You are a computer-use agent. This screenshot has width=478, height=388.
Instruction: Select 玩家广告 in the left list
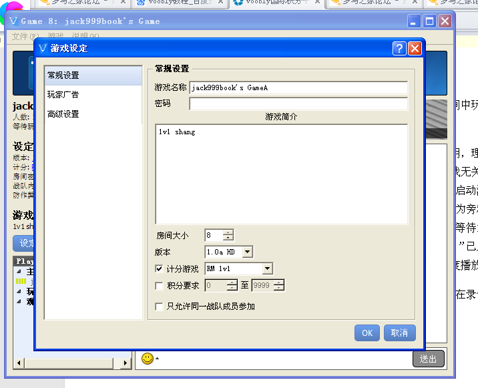(x=93, y=95)
